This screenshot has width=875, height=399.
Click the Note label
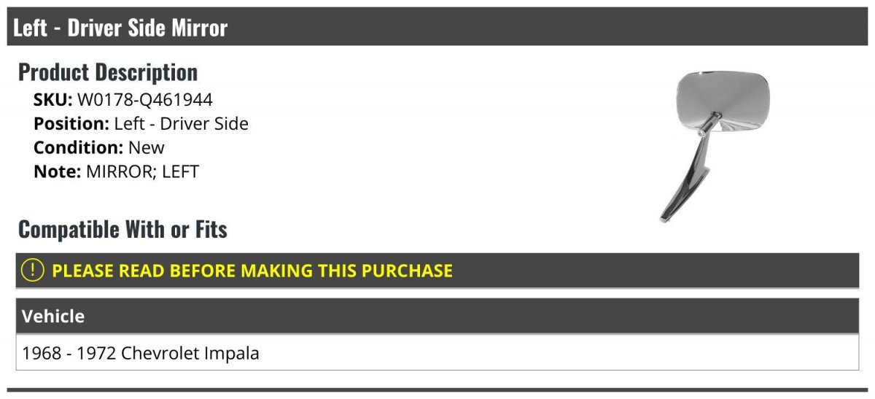[58, 171]
